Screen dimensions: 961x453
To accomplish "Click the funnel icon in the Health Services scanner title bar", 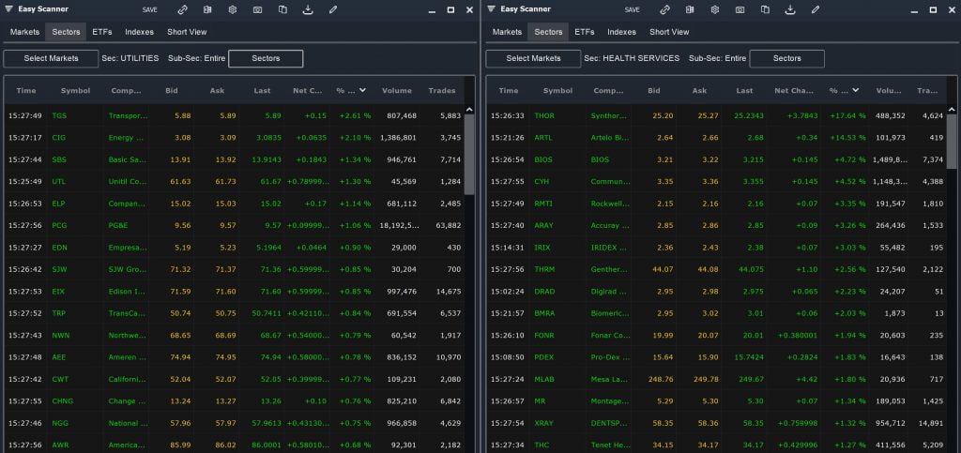I will click(493, 9).
